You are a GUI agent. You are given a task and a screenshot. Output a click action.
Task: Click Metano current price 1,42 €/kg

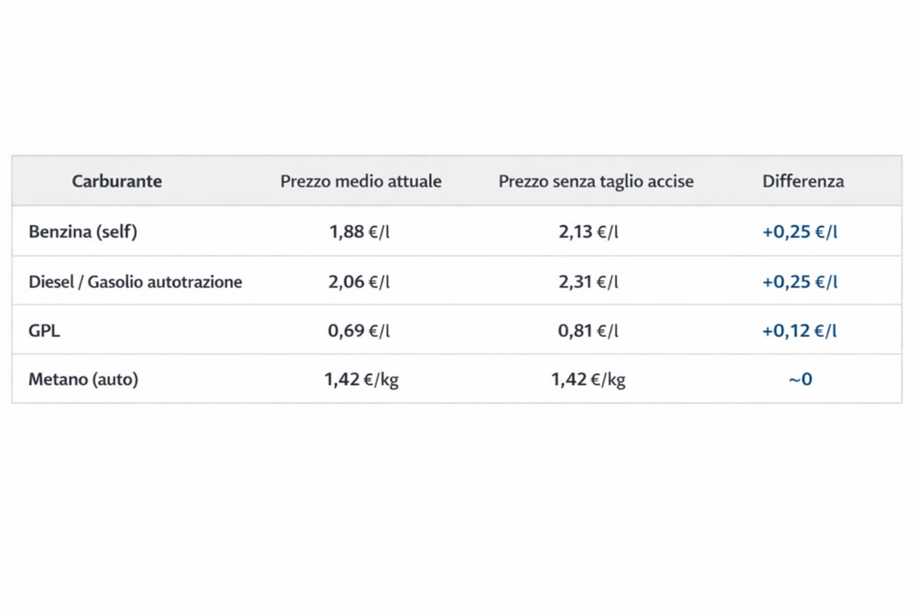[361, 380]
